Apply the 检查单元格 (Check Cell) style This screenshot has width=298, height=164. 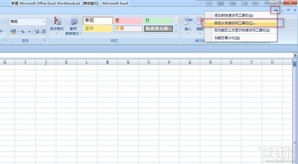coord(159,29)
